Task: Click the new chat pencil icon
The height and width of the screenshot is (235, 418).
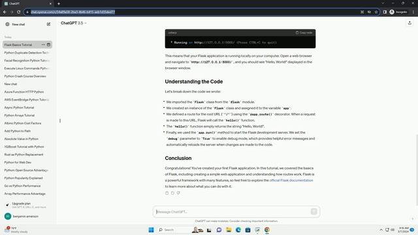Action: (x=48, y=24)
